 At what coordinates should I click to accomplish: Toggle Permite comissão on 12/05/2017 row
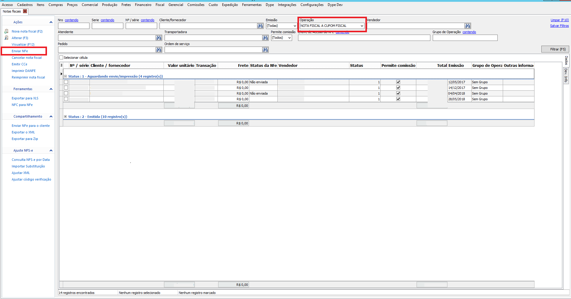(x=398, y=82)
